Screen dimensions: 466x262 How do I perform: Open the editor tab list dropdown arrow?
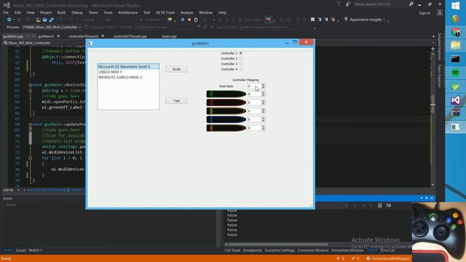(433, 36)
